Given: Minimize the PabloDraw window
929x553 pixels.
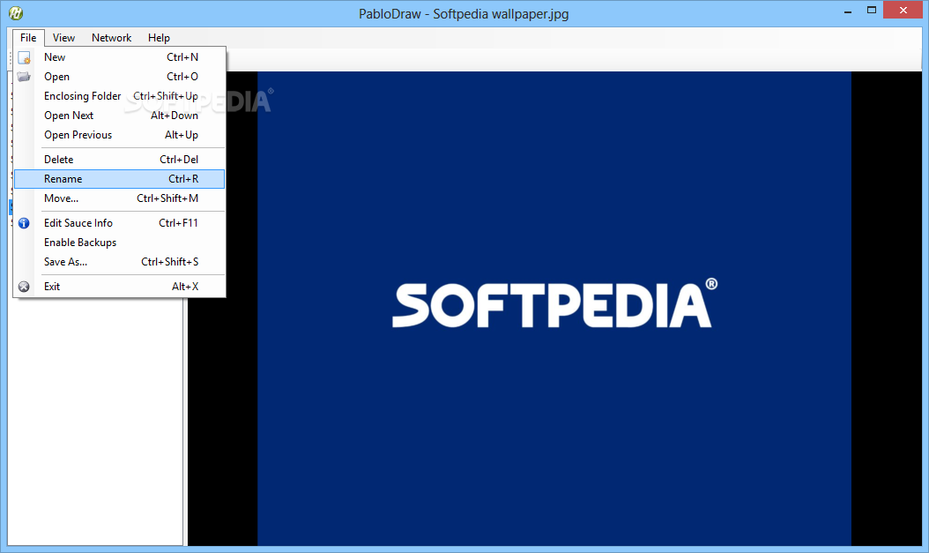Looking at the screenshot, I should click(x=848, y=11).
